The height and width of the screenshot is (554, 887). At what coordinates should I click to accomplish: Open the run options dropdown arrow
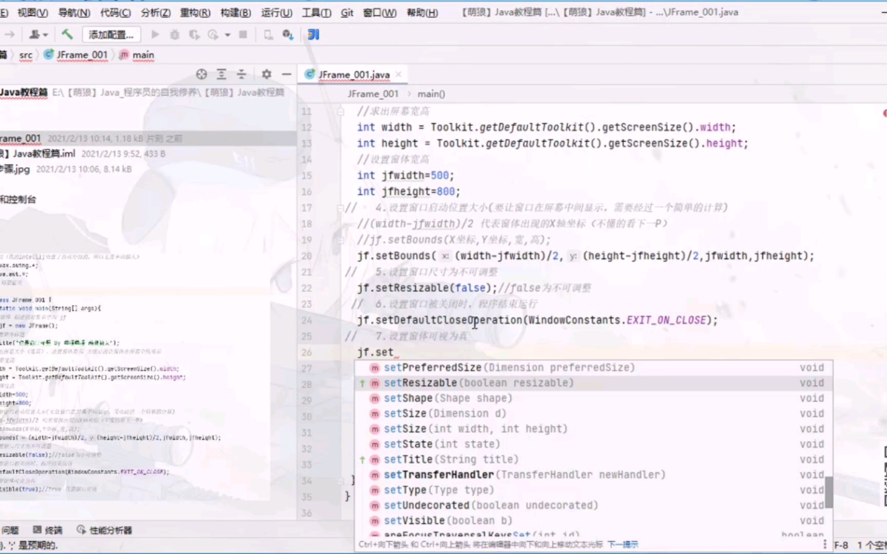227,34
